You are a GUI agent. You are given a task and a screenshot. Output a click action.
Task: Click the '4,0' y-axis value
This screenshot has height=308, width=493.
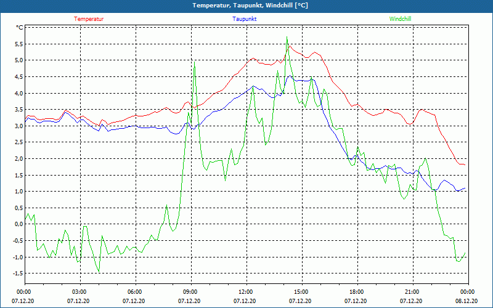pos(19,94)
